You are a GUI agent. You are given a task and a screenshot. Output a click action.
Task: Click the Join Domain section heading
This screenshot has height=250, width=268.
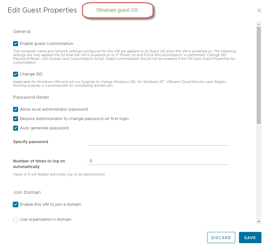click(27, 192)
